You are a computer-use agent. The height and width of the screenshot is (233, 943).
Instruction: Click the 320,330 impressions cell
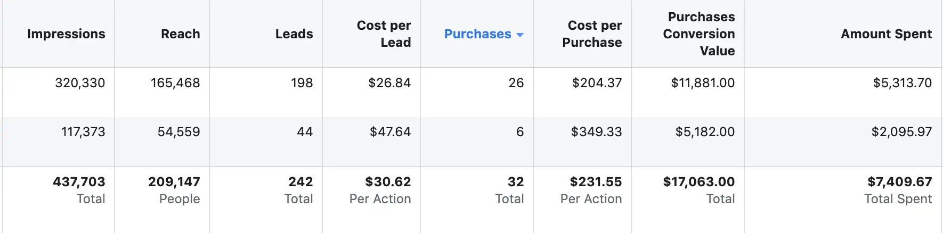[x=80, y=83]
